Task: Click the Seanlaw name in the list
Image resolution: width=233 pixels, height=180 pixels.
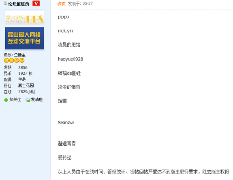Action: point(66,123)
